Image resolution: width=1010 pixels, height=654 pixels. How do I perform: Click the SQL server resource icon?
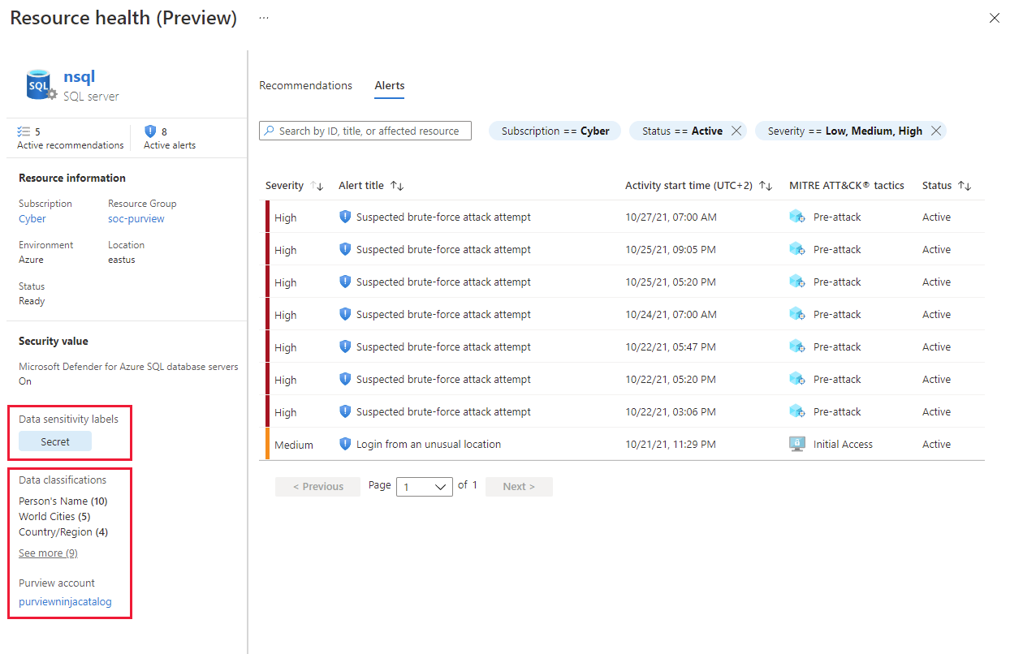40,84
